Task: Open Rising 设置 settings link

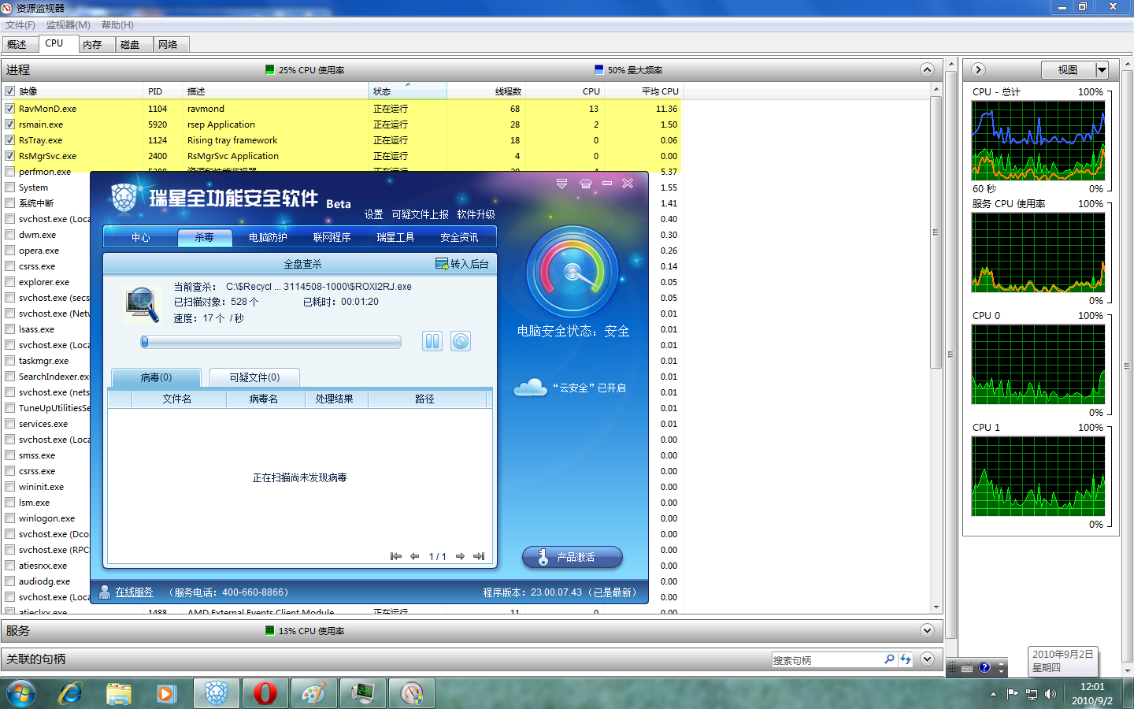Action: pos(374,214)
